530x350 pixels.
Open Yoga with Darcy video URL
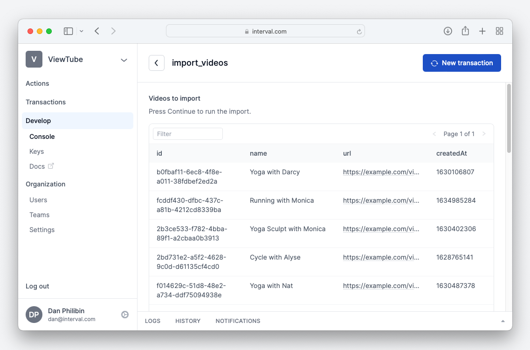(x=381, y=172)
